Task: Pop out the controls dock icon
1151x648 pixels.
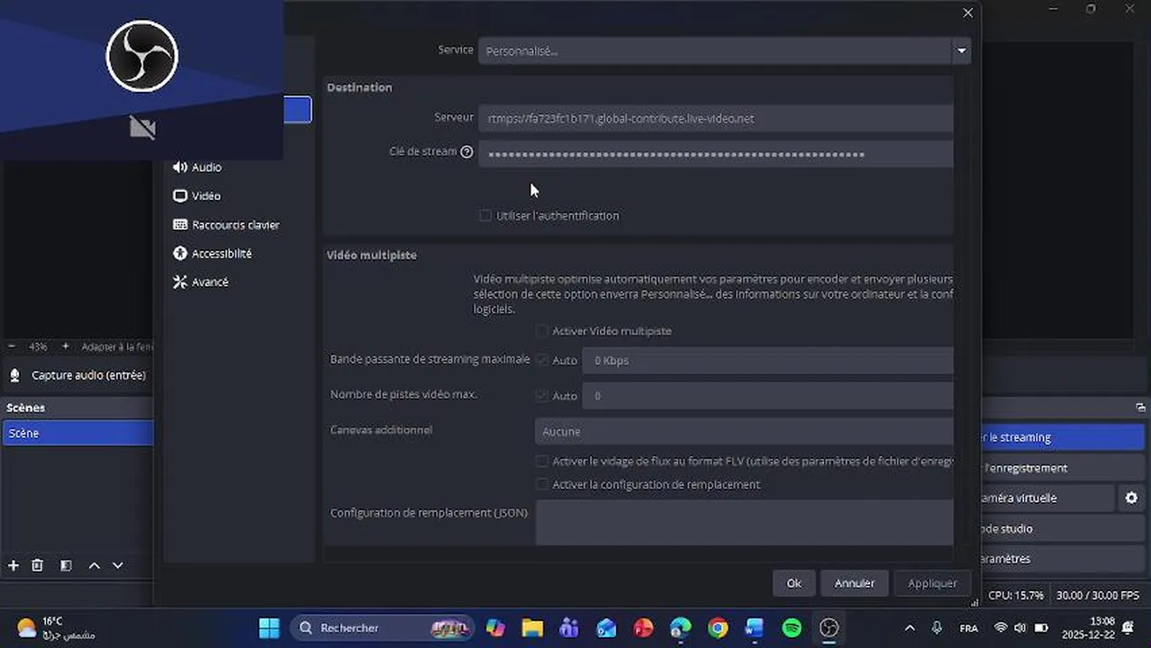Action: tap(1140, 408)
